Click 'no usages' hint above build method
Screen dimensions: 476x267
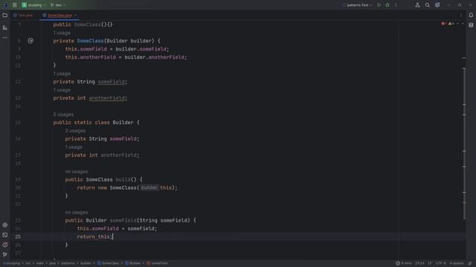tap(77, 171)
